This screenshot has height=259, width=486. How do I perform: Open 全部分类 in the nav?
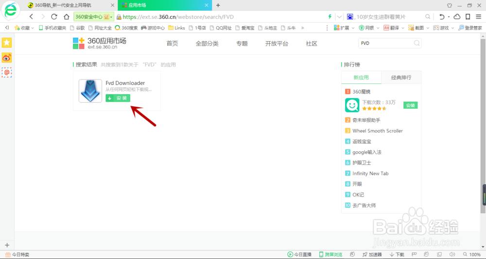207,44
